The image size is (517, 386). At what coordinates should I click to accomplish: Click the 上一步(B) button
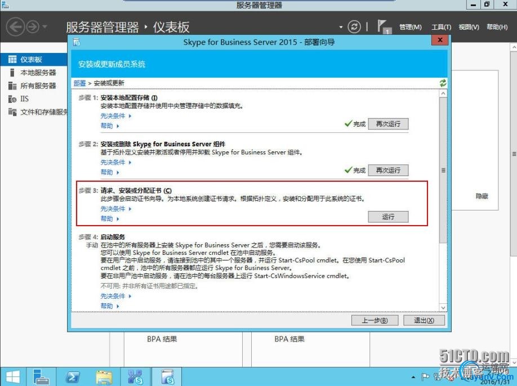click(x=375, y=320)
